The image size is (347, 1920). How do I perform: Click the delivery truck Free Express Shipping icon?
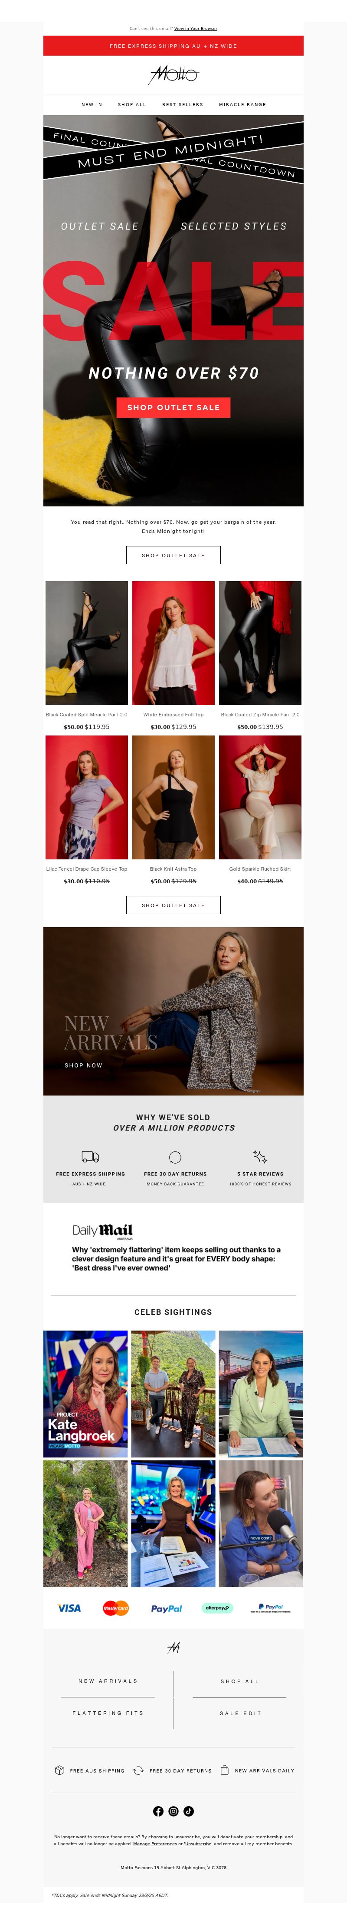click(x=90, y=1156)
